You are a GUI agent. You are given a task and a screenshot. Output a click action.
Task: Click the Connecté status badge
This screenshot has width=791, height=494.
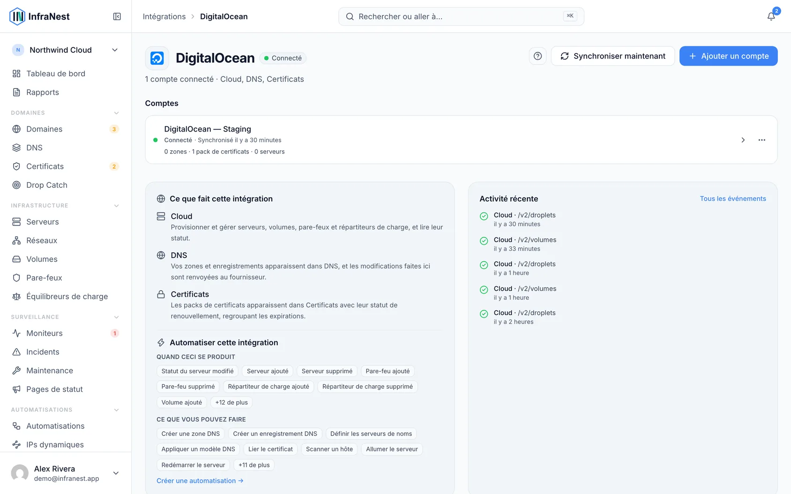[x=283, y=58]
